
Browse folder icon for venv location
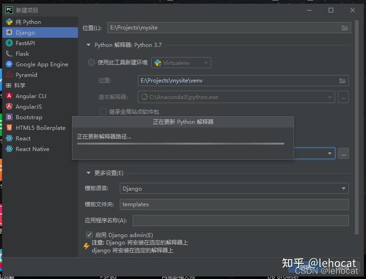342,81
